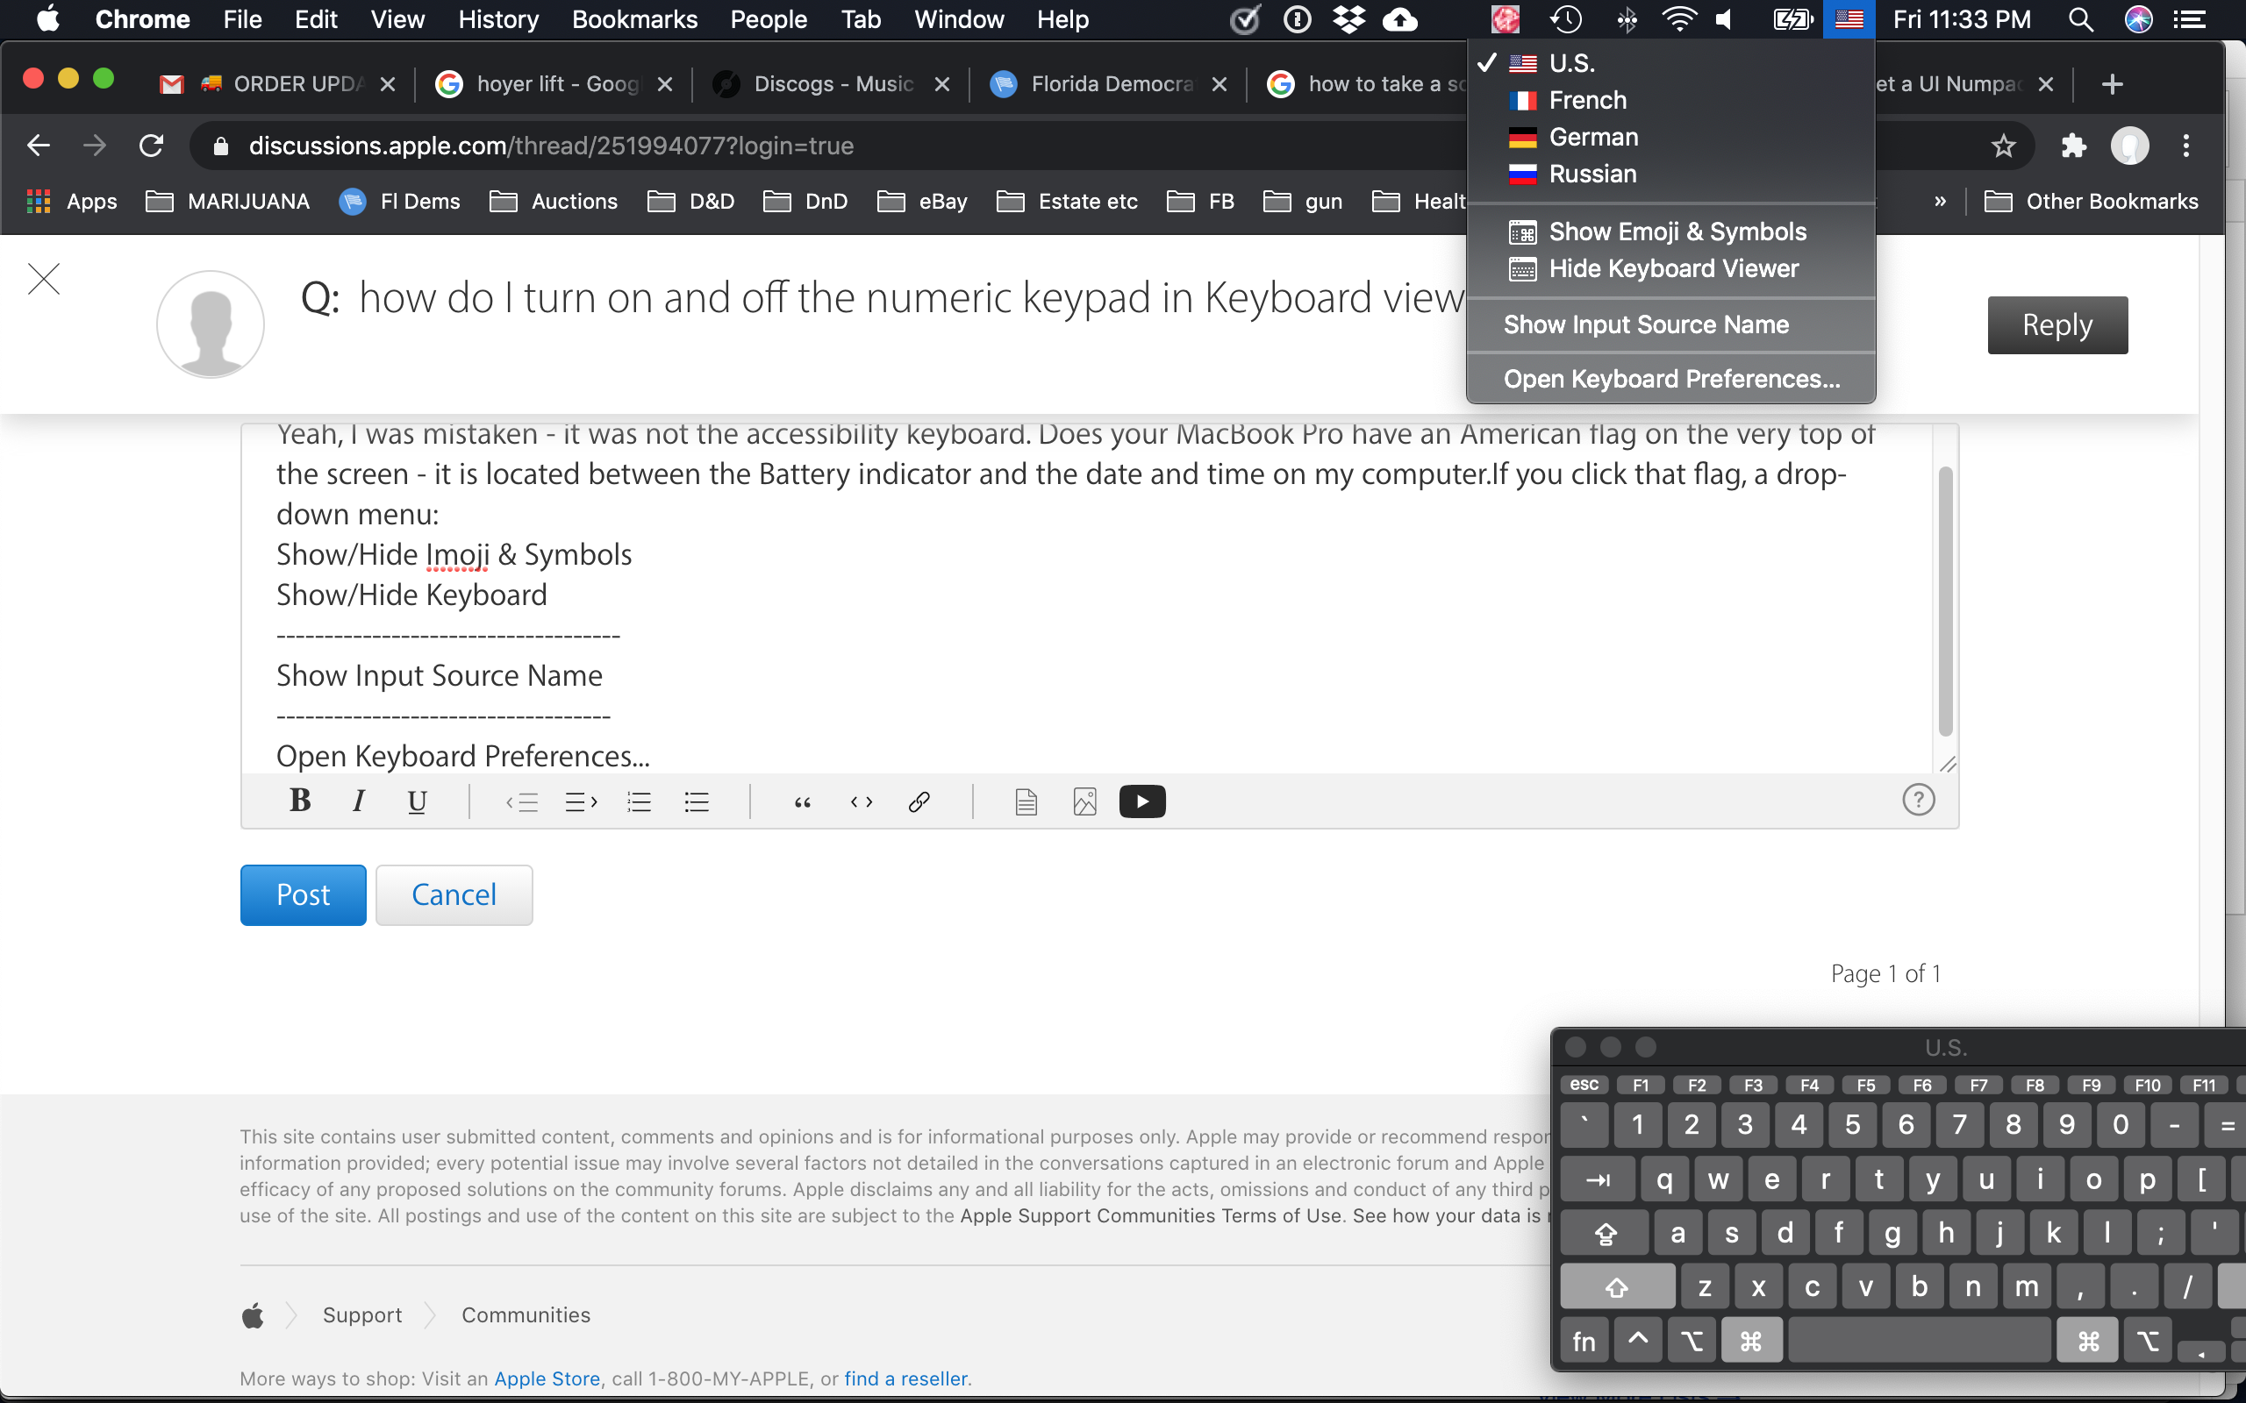The width and height of the screenshot is (2246, 1403).
Task: Toggle bold formatting in the reply editor
Action: 299,800
